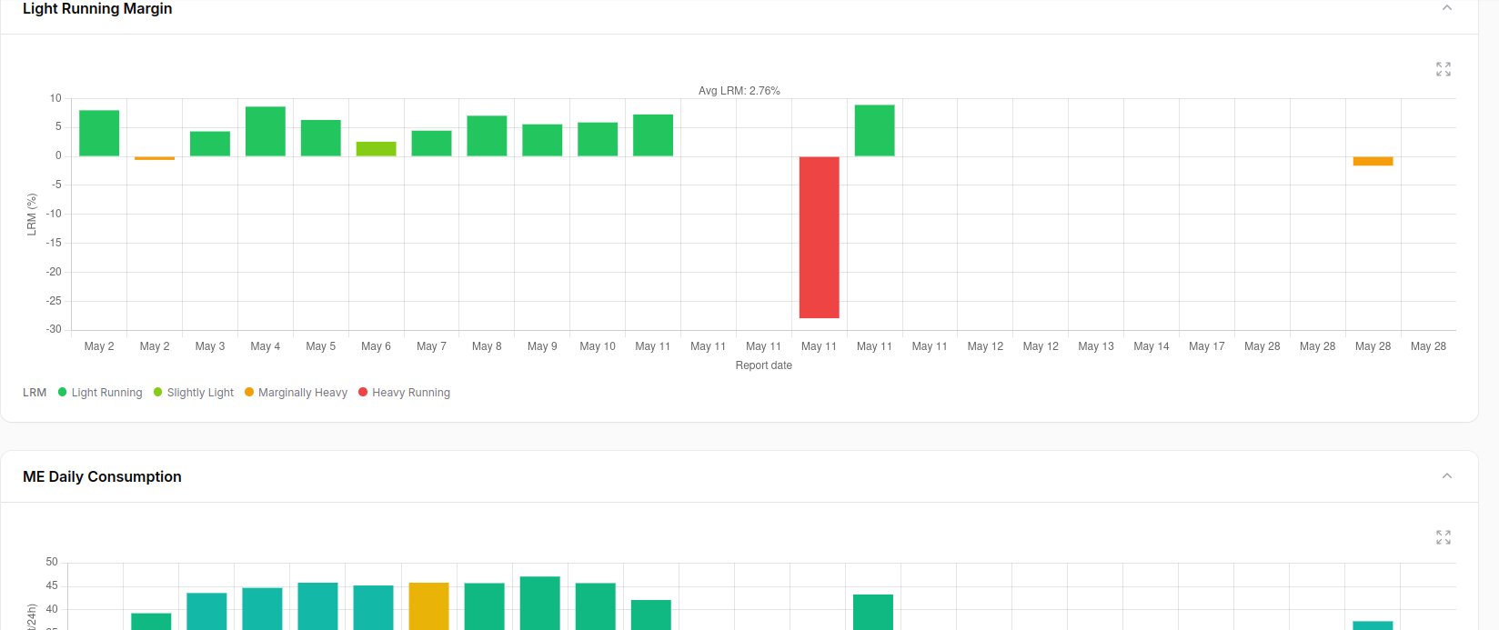
Task: Click the Report date axis title
Action: (764, 365)
